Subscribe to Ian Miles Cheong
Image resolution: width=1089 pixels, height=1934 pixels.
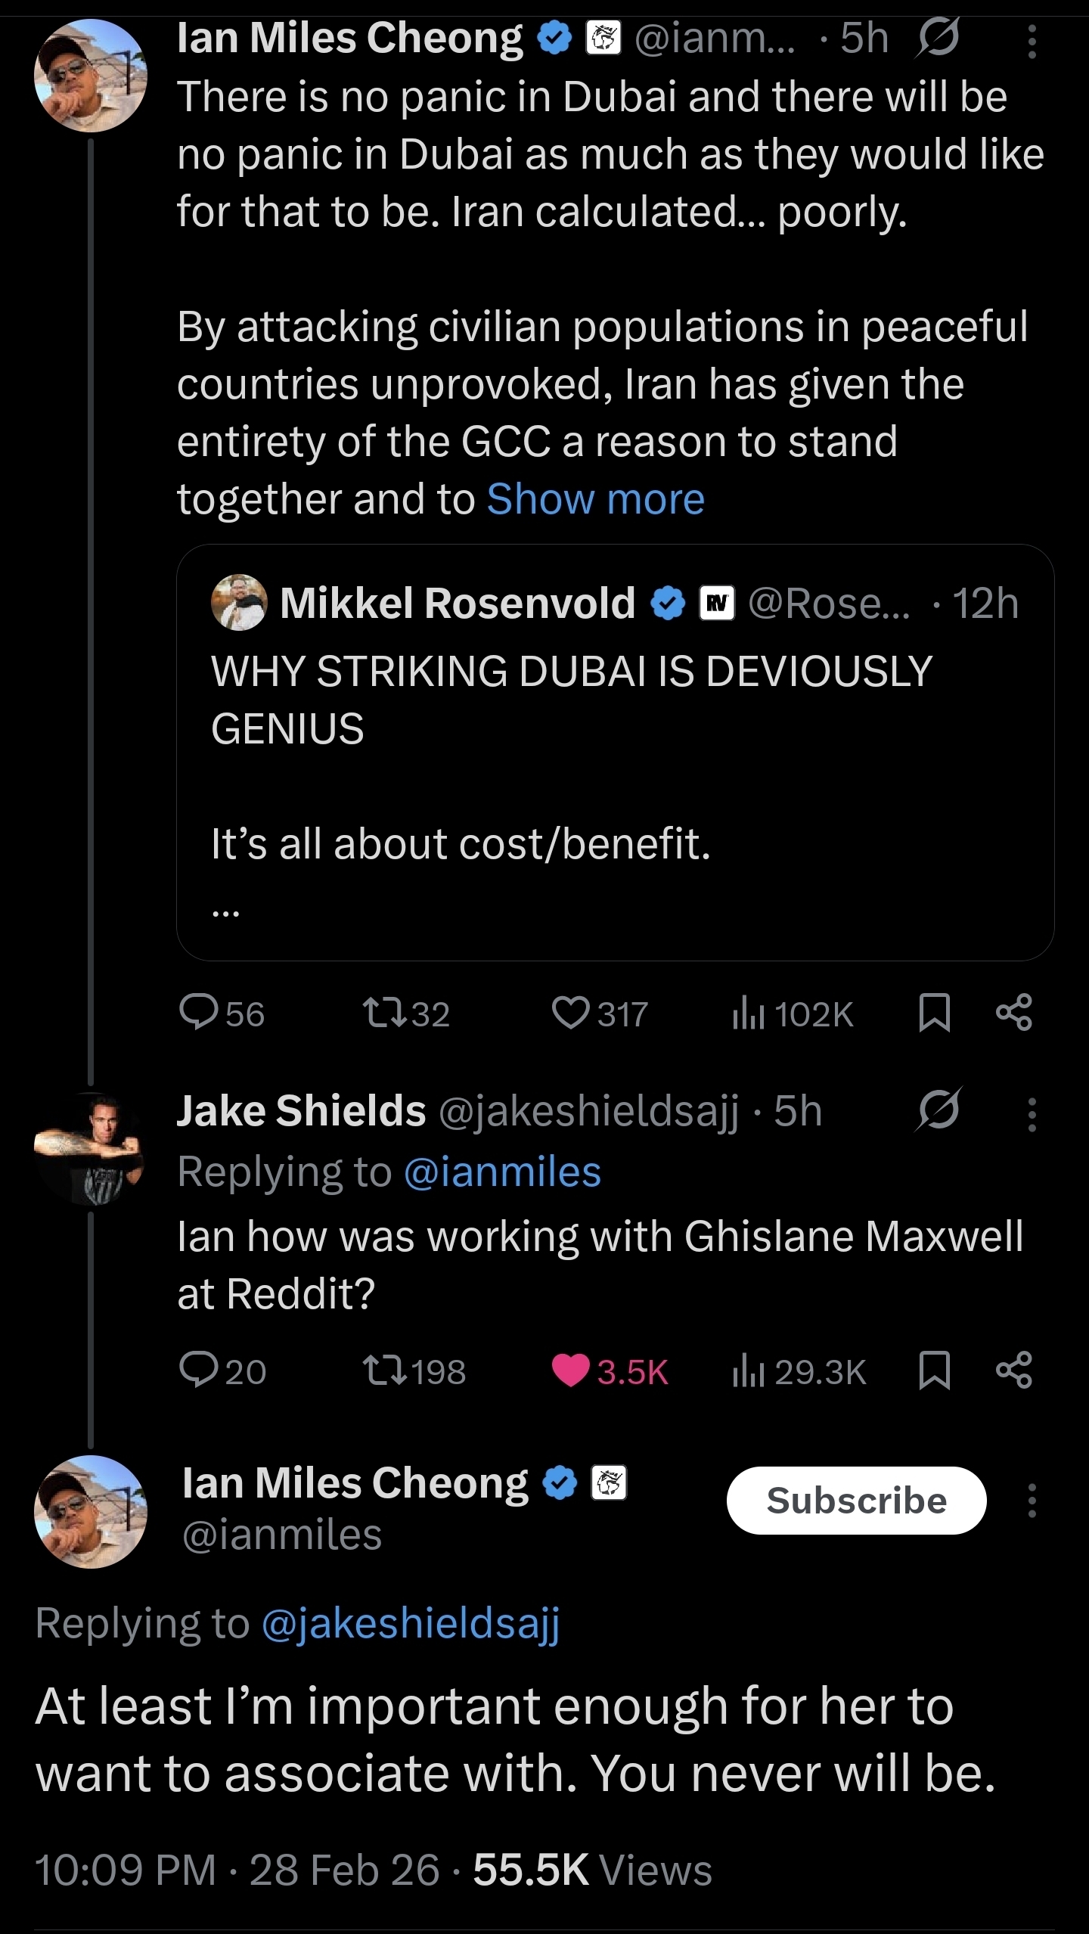pyautogui.click(x=856, y=1500)
